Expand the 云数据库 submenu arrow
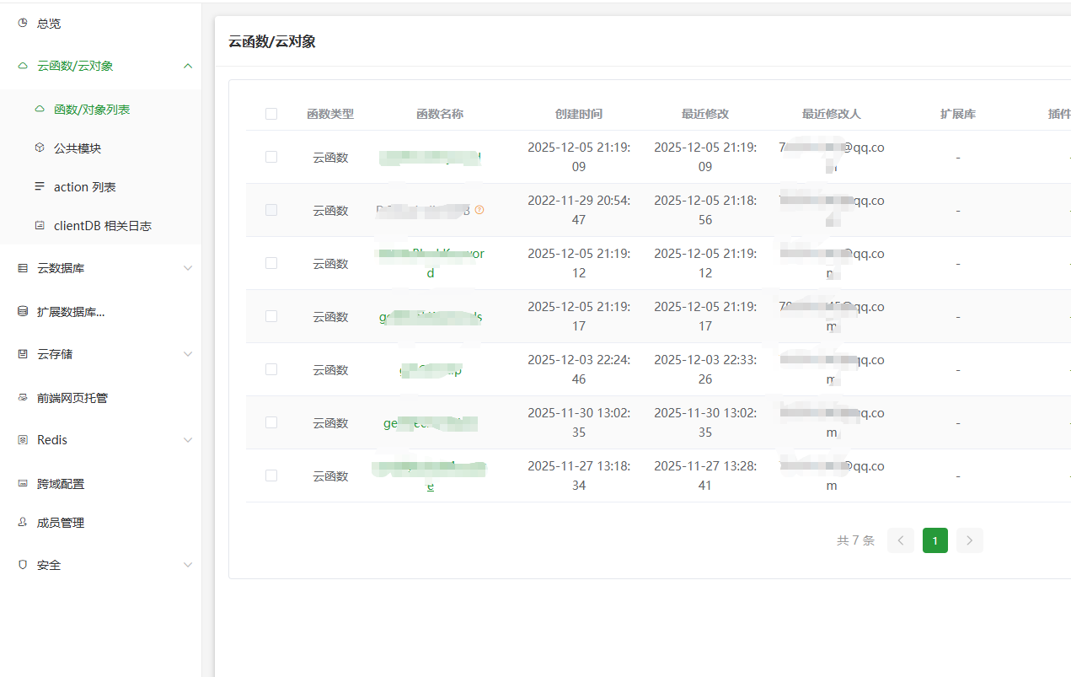 [x=188, y=268]
